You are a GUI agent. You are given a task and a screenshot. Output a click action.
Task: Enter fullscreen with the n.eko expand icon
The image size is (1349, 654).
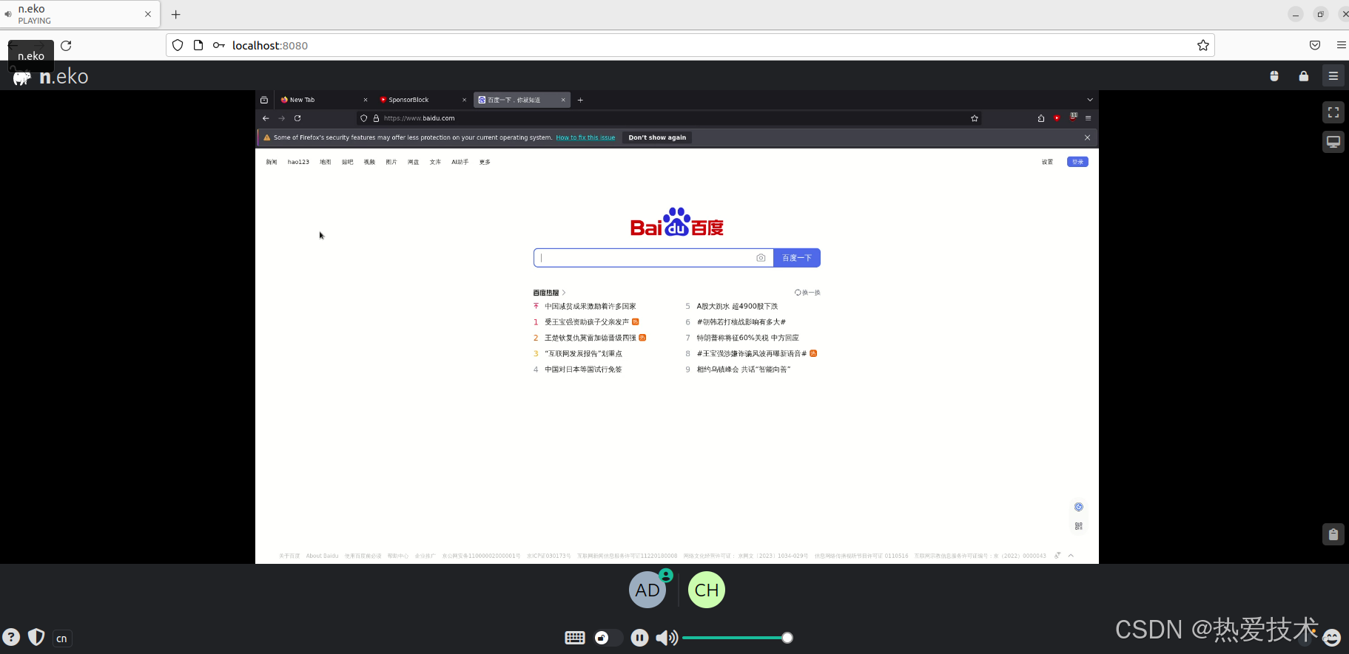point(1333,112)
